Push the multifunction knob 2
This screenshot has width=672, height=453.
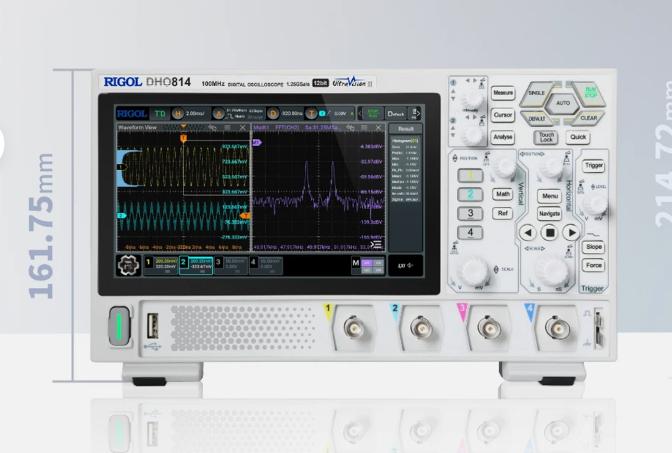pos(472,135)
